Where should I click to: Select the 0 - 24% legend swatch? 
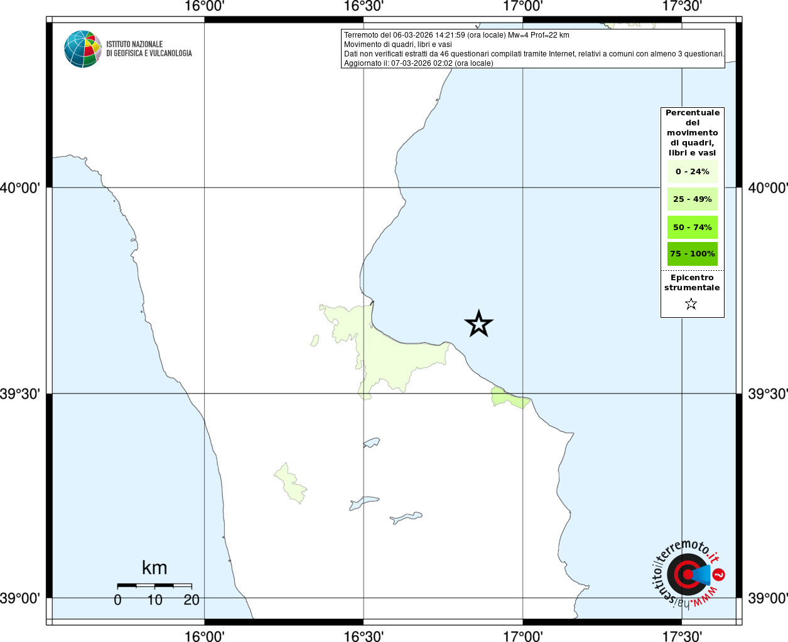coord(693,171)
